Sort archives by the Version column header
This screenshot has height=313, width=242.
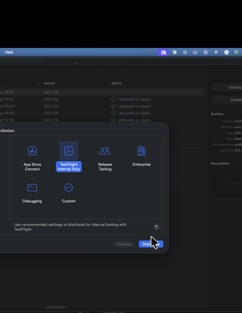click(x=50, y=83)
